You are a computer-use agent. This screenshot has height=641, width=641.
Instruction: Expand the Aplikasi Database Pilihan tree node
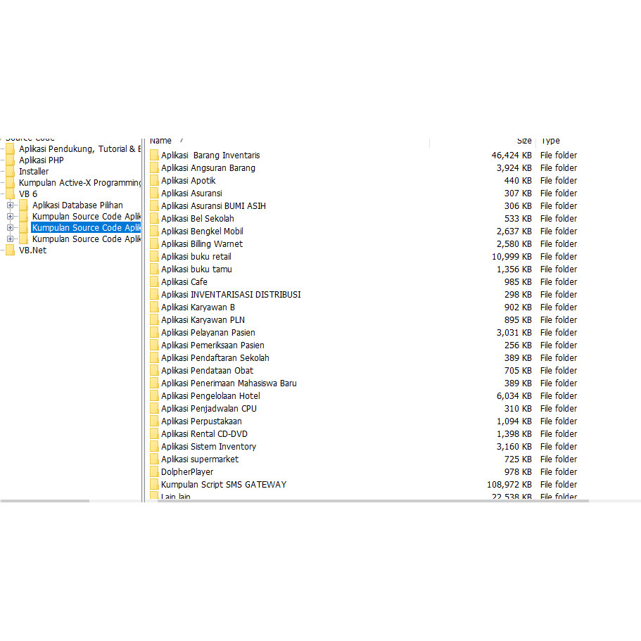[11, 205]
